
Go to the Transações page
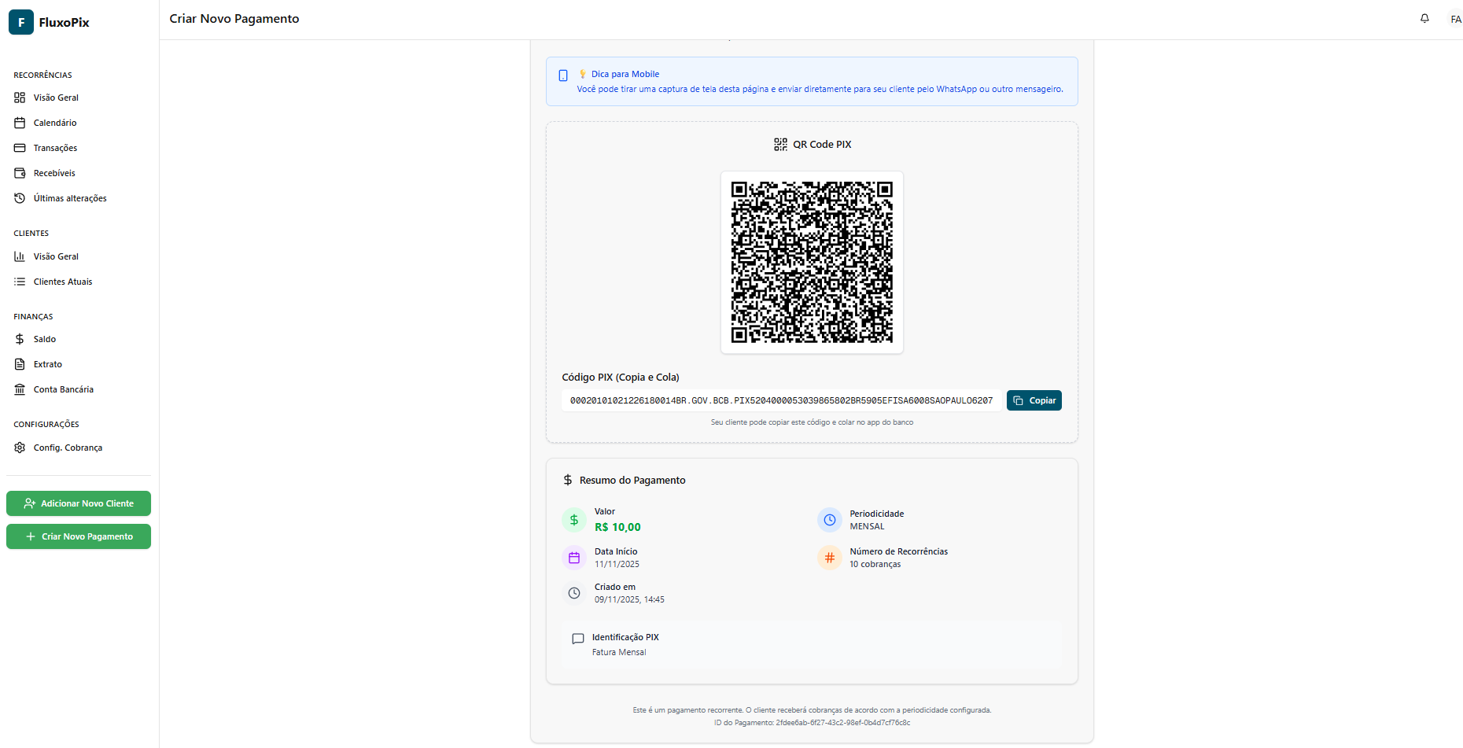(x=55, y=148)
